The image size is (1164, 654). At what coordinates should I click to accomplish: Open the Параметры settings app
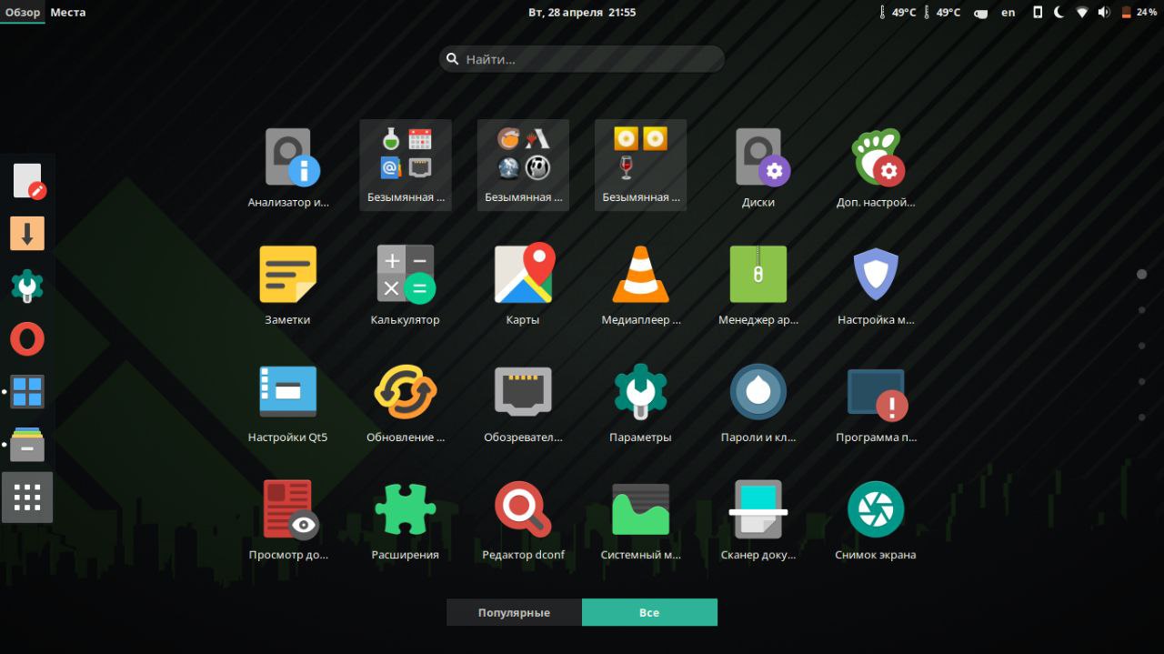(640, 401)
